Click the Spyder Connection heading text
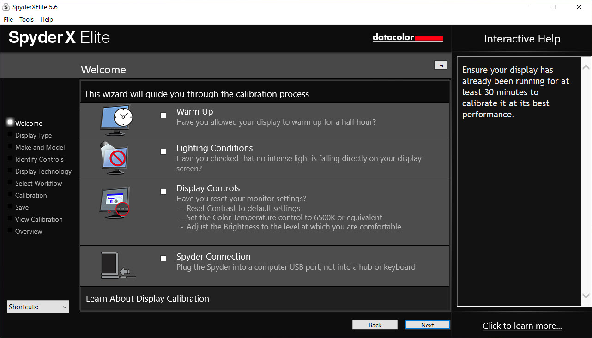 pos(213,257)
